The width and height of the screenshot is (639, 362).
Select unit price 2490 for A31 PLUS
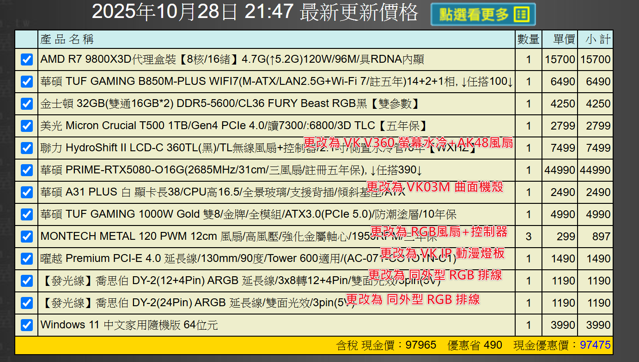[563, 193]
